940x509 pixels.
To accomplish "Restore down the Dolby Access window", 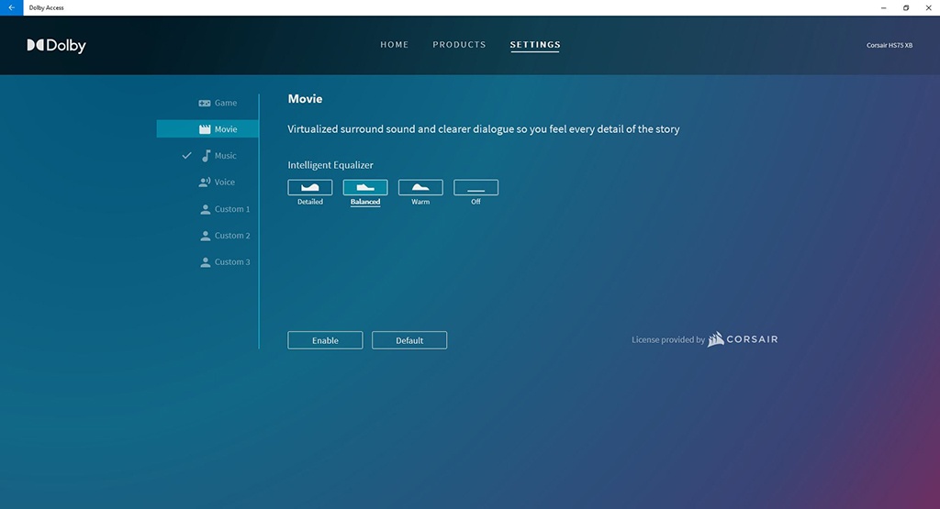I will pos(906,7).
